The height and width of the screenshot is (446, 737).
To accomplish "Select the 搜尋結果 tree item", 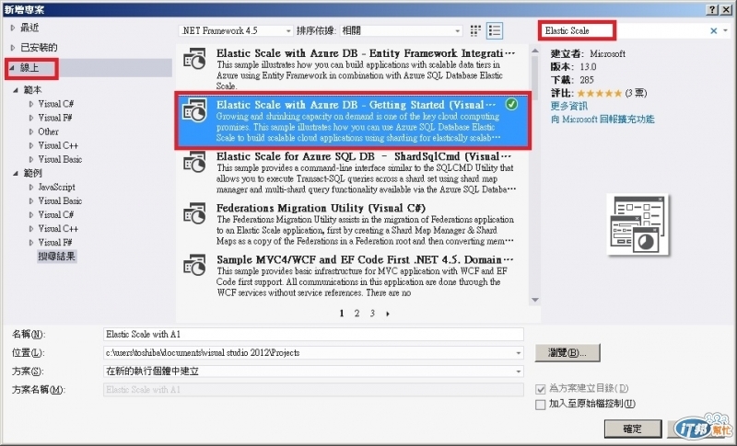I will pos(56,257).
